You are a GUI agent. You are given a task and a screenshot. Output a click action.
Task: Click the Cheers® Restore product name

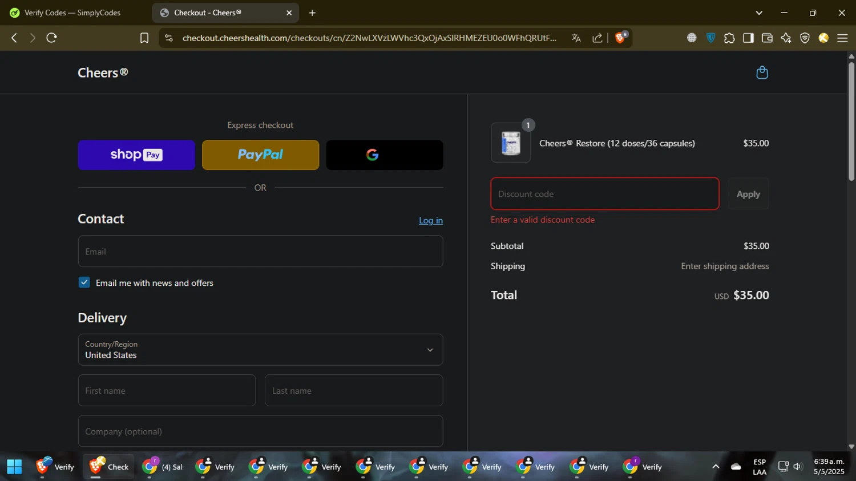(617, 143)
